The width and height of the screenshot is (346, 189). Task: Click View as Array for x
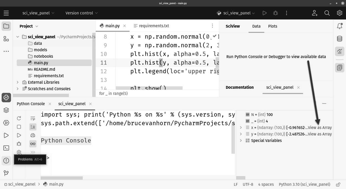tap(320, 128)
